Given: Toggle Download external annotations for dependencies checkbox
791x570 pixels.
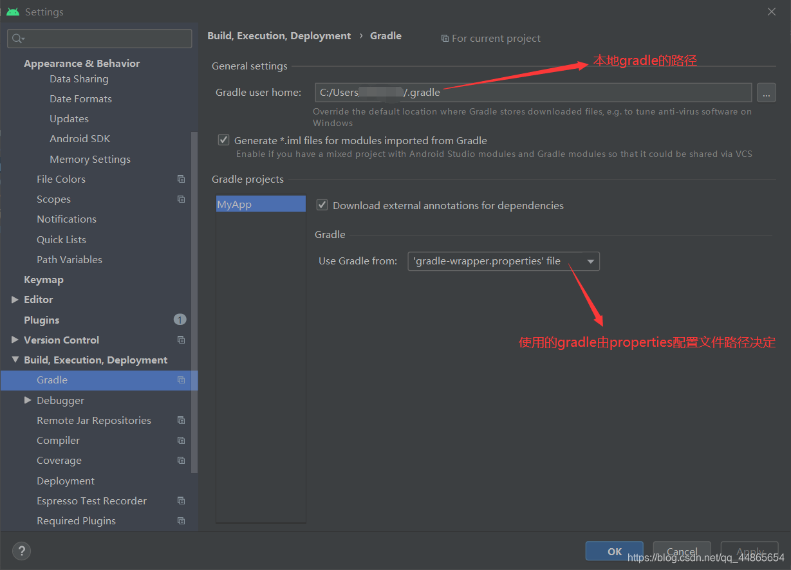Looking at the screenshot, I should click(x=322, y=205).
